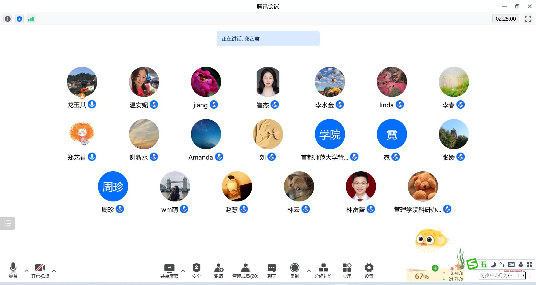Click the meeting info icon

coord(8,19)
